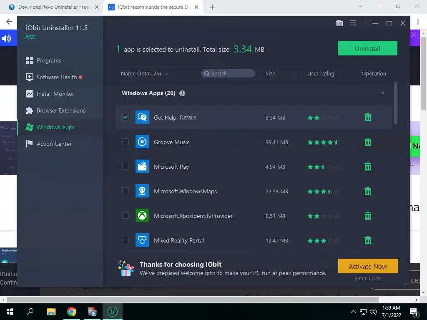427x320 pixels.
Task: Click the Groove Music app icon
Action: pyautogui.click(x=142, y=142)
